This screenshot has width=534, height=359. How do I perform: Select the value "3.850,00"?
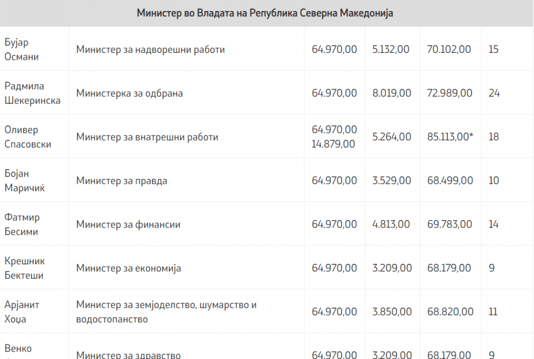click(392, 312)
